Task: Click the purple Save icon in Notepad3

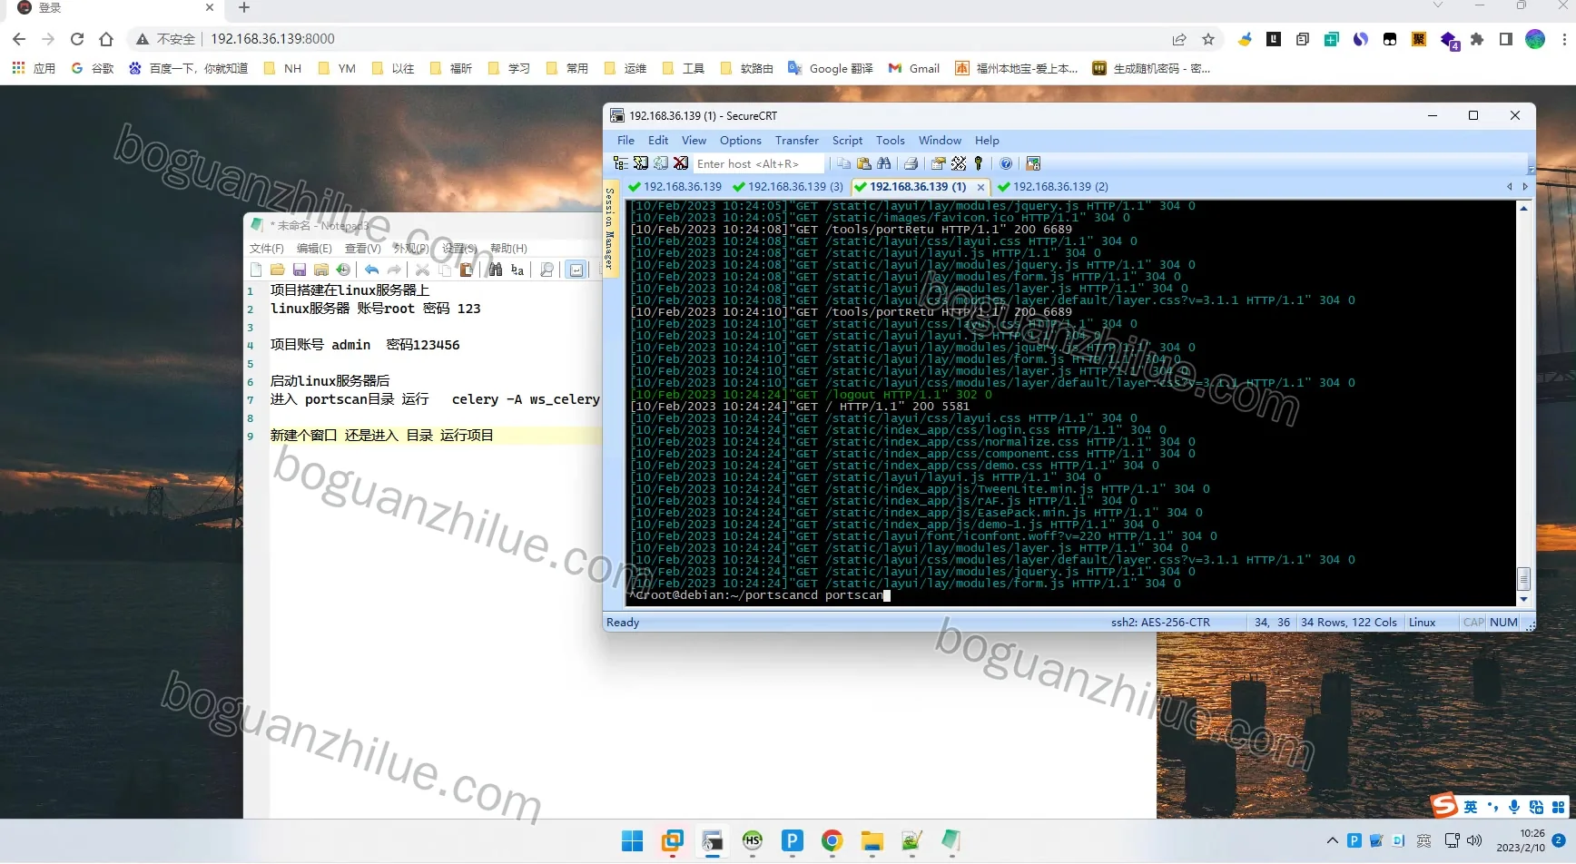Action: (300, 270)
